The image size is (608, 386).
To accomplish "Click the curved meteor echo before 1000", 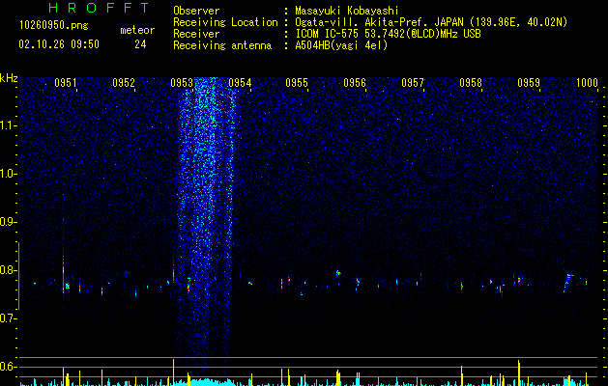I will coord(568,283).
